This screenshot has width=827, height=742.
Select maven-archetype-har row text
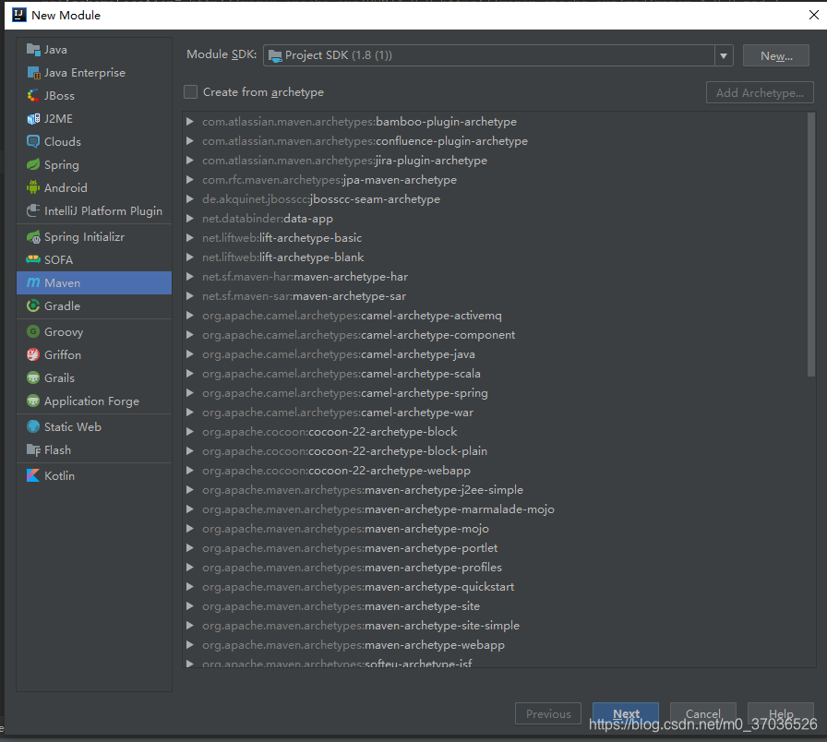click(305, 277)
